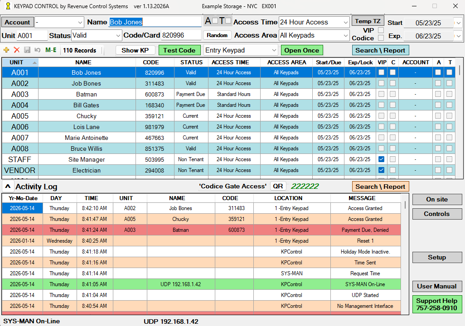This screenshot has height=326, width=465.
Task: Expand the Access Area All Keypads dropdown
Action: (345, 36)
